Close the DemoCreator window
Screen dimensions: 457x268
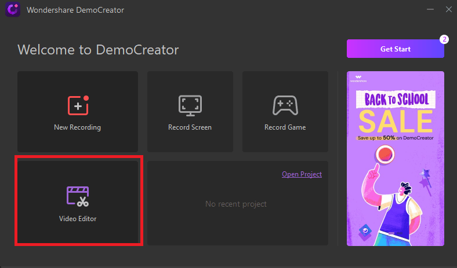(x=448, y=9)
